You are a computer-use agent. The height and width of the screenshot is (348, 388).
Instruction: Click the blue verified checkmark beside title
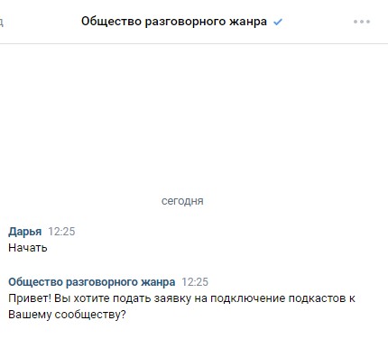click(x=278, y=22)
